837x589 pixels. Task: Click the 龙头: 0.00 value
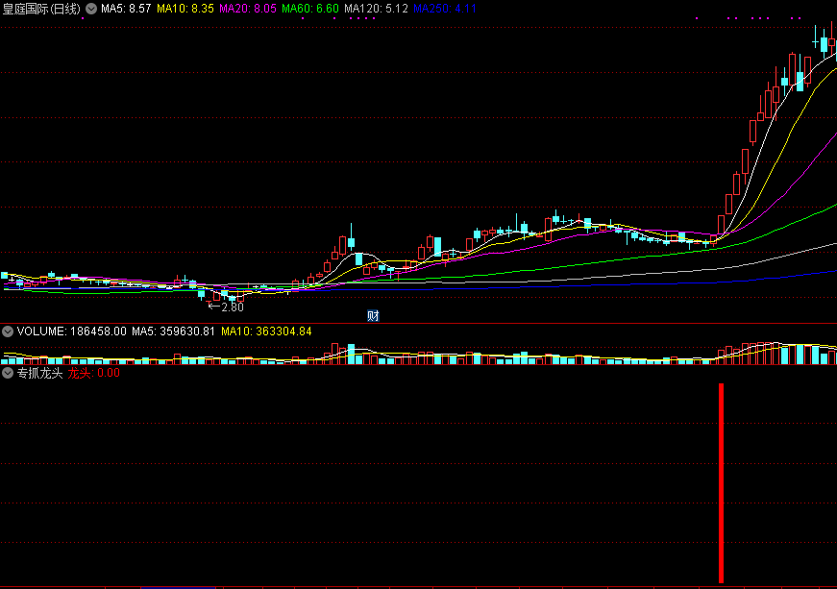point(94,373)
